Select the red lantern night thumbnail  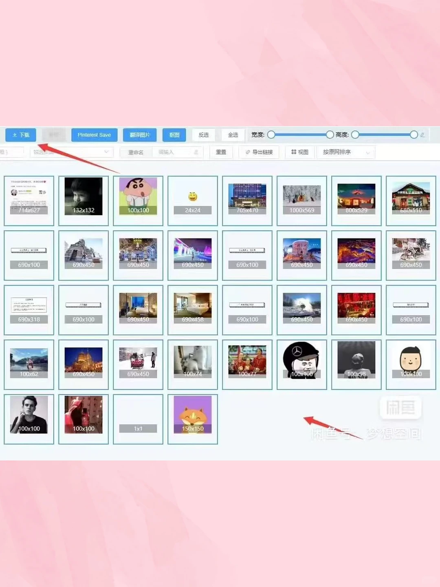[356, 310]
